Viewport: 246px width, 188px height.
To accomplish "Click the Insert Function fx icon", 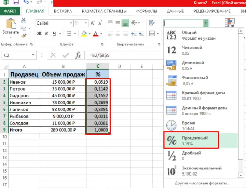I will tap(78, 55).
